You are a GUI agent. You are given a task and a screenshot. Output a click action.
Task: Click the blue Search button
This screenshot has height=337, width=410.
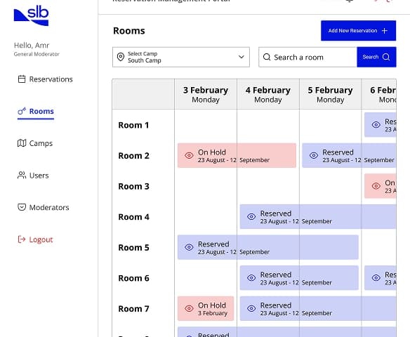(376, 57)
